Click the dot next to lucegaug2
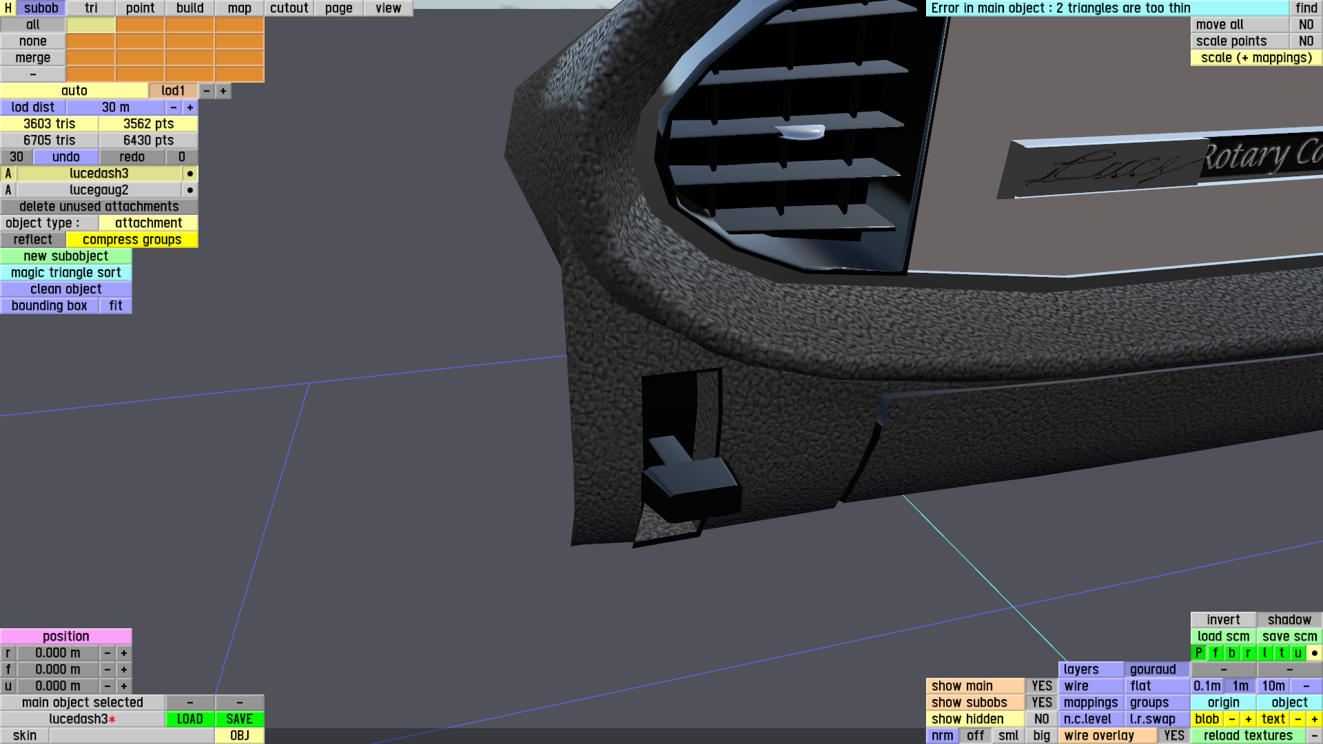 pos(190,190)
